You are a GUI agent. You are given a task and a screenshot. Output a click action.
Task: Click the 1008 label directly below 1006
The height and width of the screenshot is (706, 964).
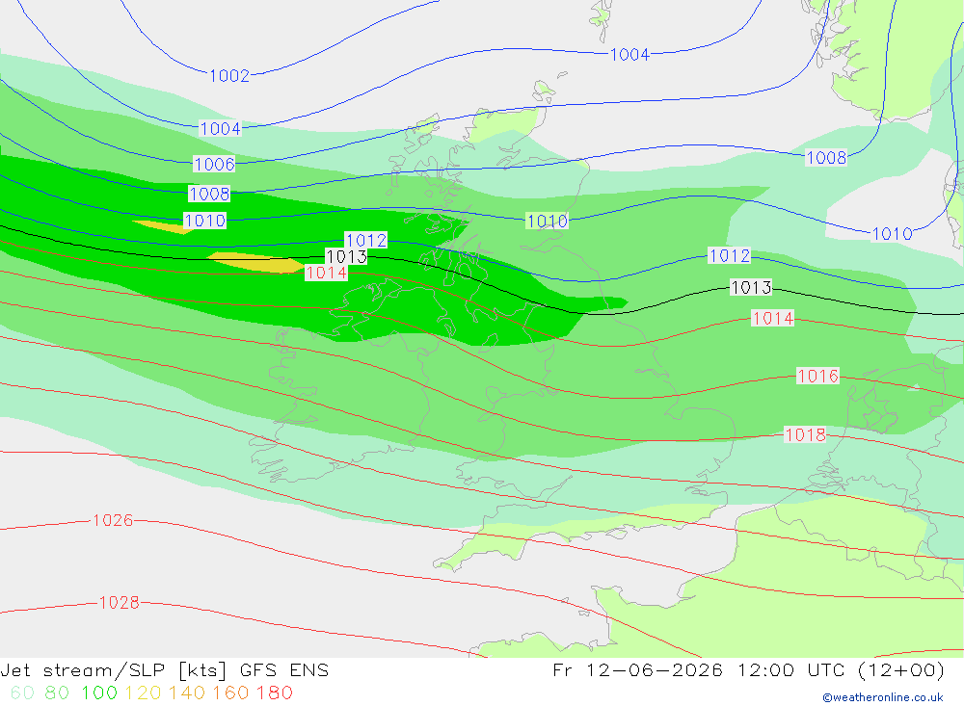click(x=209, y=195)
